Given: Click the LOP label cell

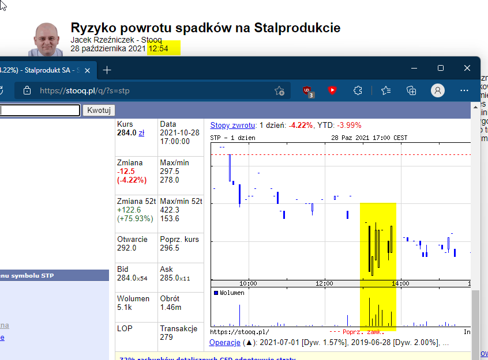Looking at the screenshot, I should (x=136, y=337).
